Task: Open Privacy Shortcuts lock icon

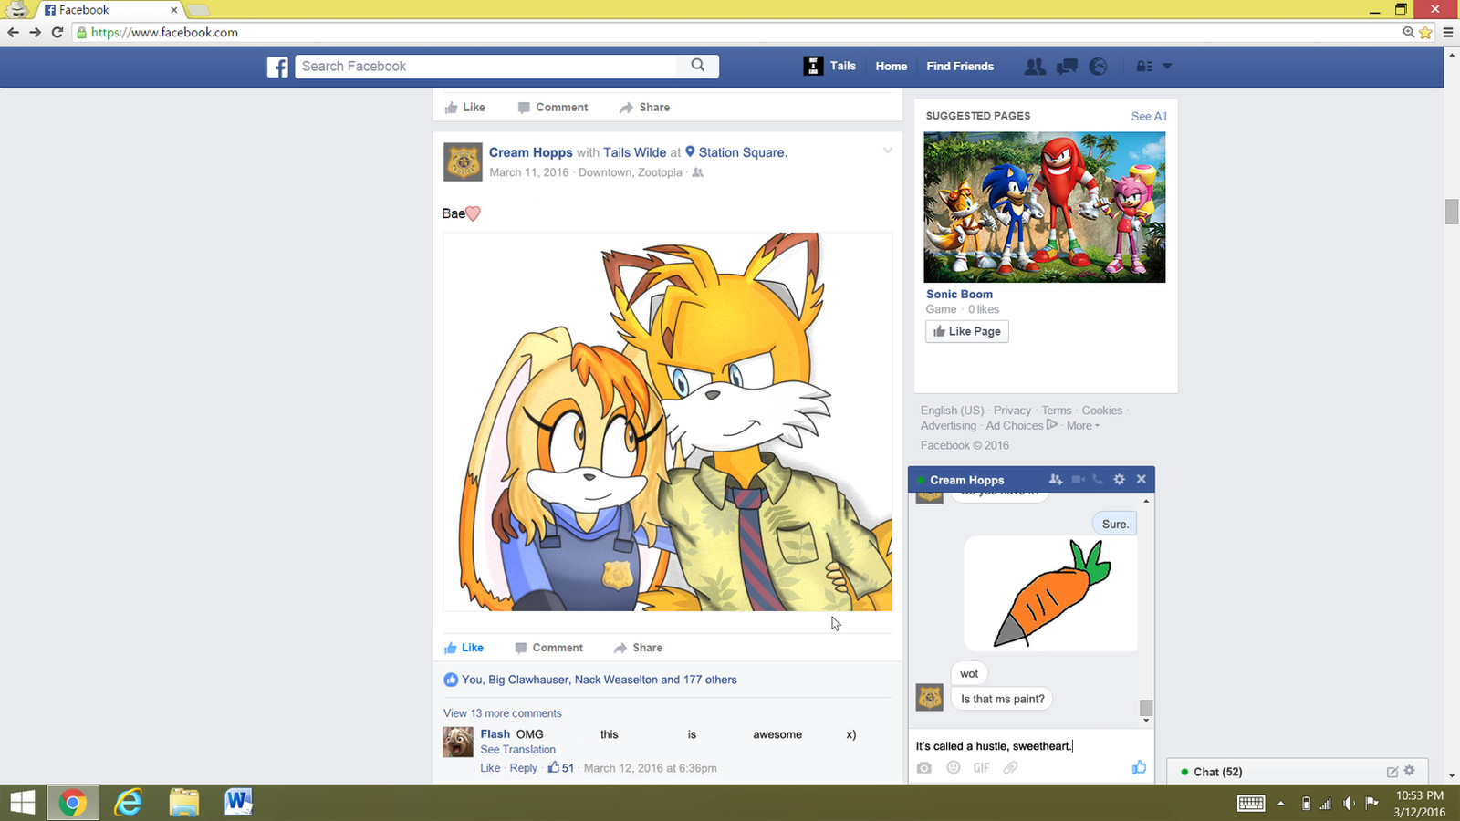Action: point(1144,67)
